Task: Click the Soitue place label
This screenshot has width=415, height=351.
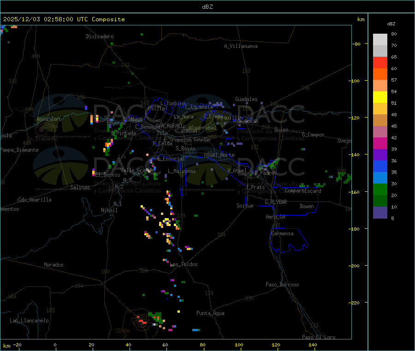Action: click(x=245, y=206)
